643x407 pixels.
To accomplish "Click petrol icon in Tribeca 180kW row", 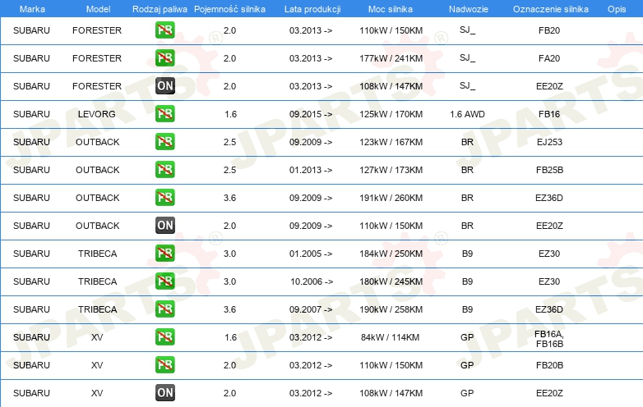I will tap(164, 281).
